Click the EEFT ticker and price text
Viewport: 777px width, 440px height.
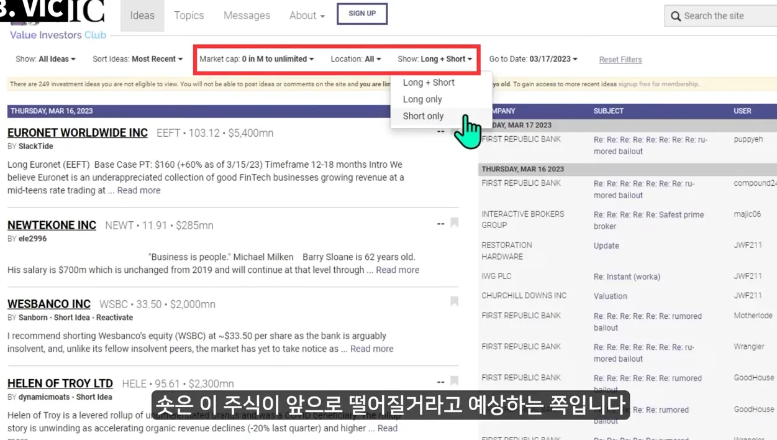(x=215, y=133)
